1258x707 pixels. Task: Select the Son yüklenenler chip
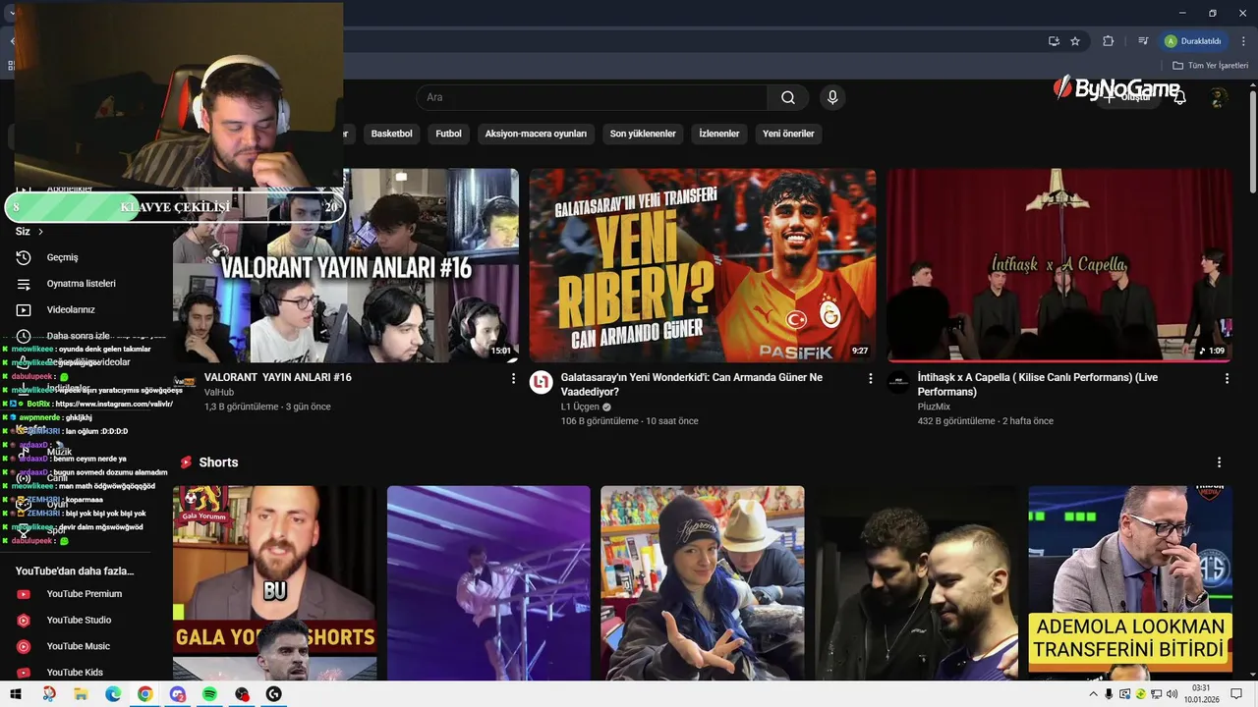643,134
